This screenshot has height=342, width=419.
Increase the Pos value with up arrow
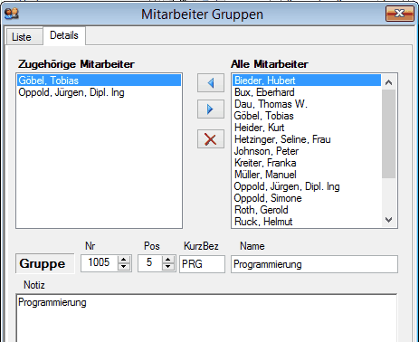[168, 260]
